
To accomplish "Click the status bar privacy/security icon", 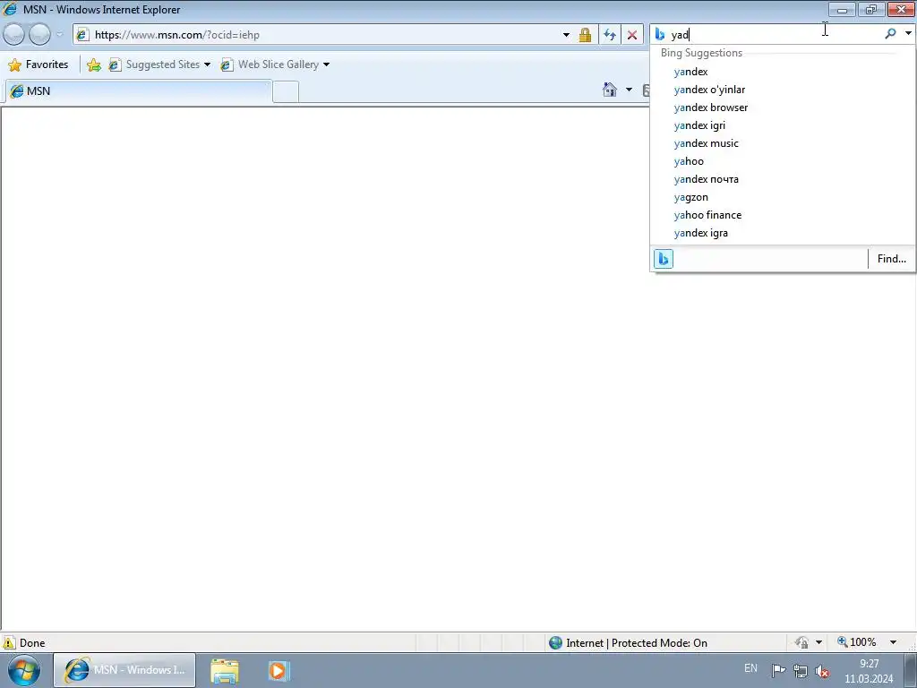I will pyautogui.click(x=801, y=642).
